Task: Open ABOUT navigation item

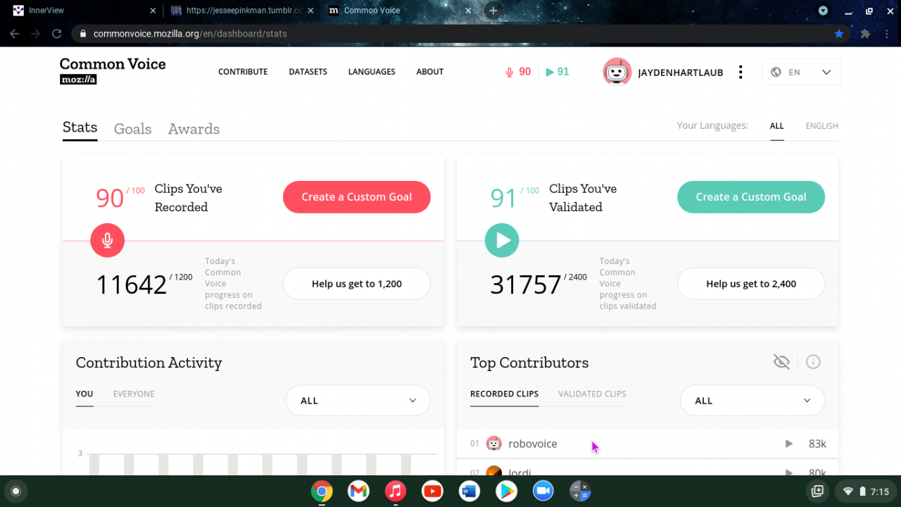Action: (430, 72)
